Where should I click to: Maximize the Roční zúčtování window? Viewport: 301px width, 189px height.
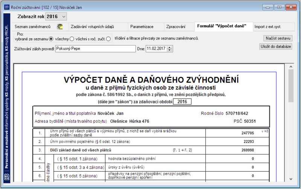(x=279, y=7)
